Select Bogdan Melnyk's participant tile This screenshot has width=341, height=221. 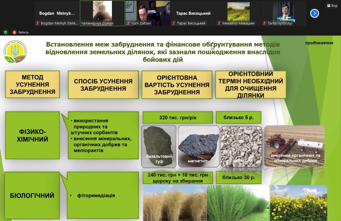(57, 13)
